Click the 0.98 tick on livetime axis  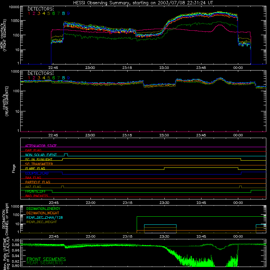tap(16, 245)
